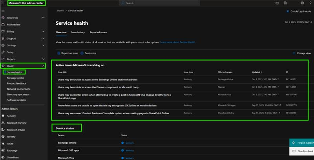
Task: Expand the Resources menu chevron
Action: [43, 18]
